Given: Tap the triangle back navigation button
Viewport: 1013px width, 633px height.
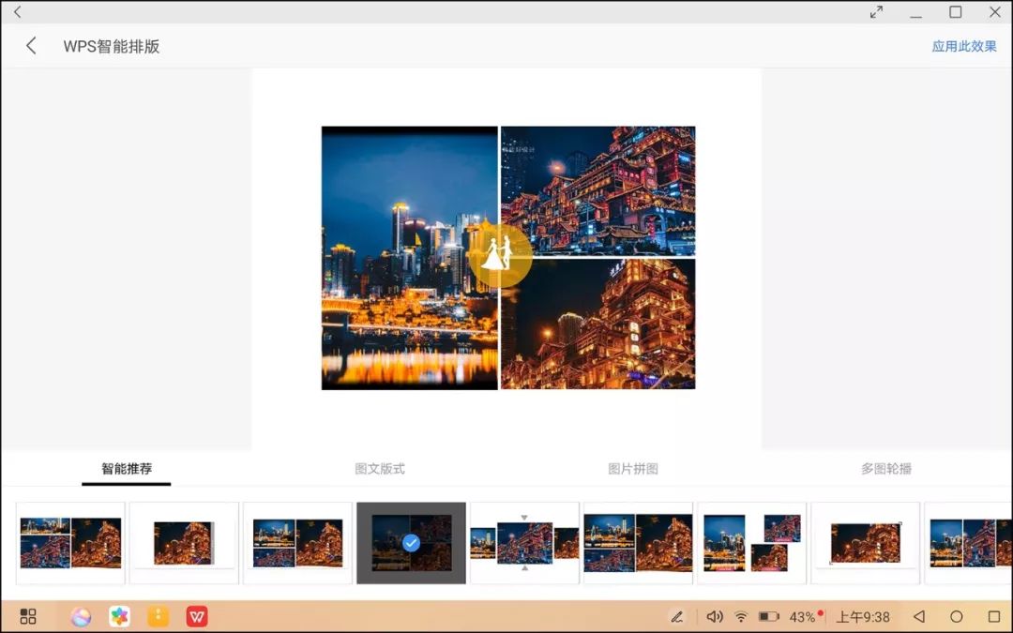Looking at the screenshot, I should click(919, 616).
